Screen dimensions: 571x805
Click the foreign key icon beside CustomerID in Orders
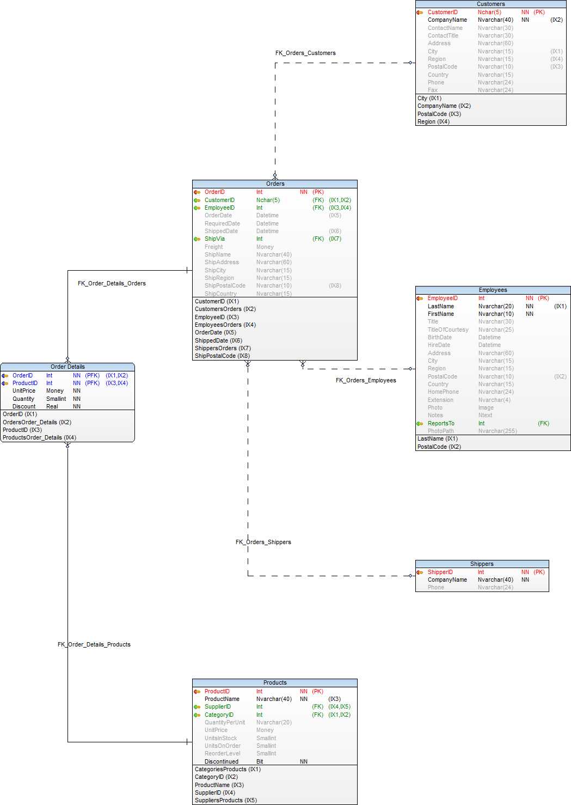(x=197, y=200)
